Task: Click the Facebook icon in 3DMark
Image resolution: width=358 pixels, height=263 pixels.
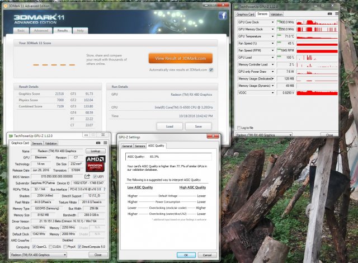Action: pyautogui.click(x=223, y=16)
